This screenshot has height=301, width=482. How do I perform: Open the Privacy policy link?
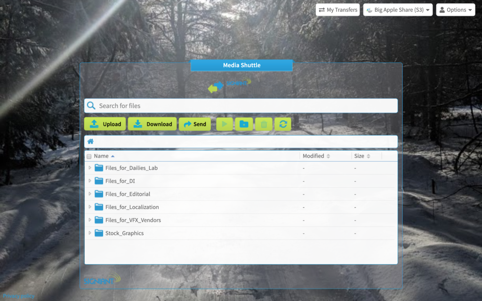18,296
